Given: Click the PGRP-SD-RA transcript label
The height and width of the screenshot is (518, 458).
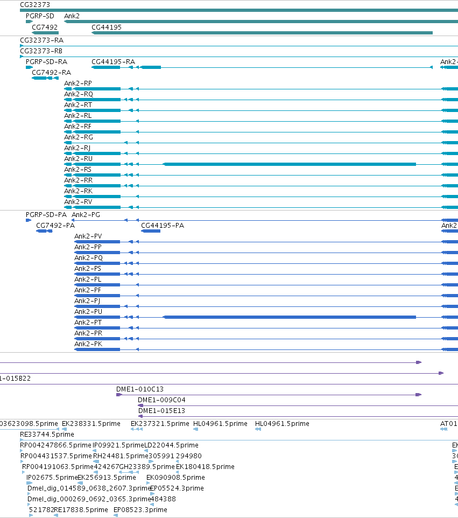Looking at the screenshot, I should coord(47,62).
